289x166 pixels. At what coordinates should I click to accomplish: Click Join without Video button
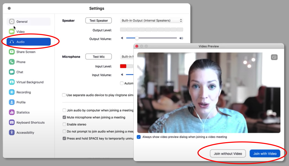pyautogui.click(x=228, y=154)
